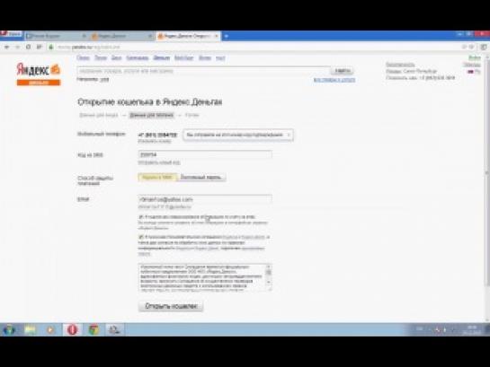
Task: Open the Windows Start menu orb
Action: pos(9,329)
